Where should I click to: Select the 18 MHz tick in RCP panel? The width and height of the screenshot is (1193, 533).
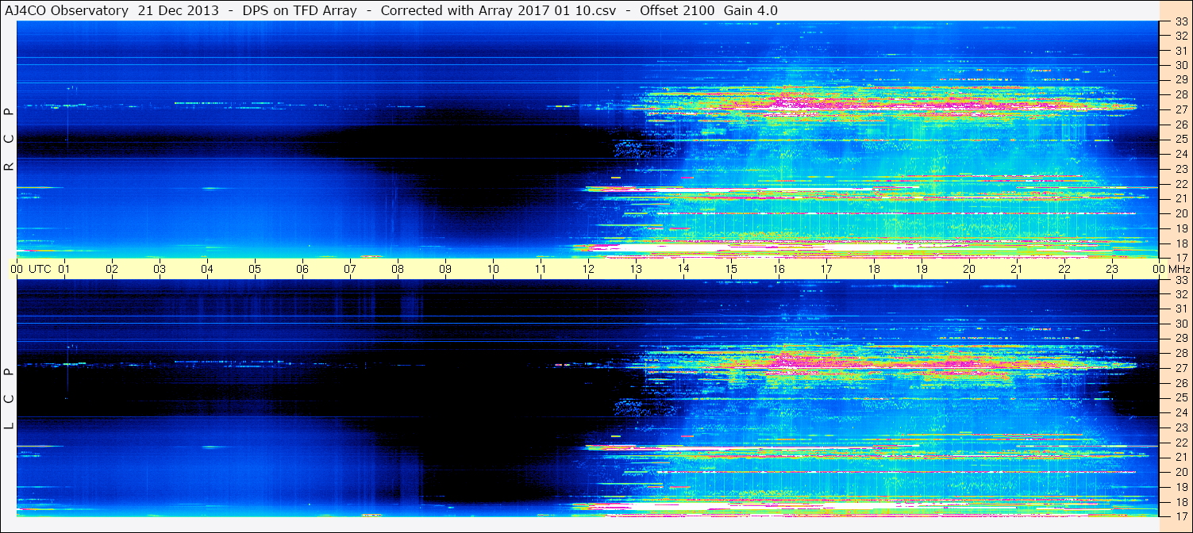pyautogui.click(x=1180, y=243)
